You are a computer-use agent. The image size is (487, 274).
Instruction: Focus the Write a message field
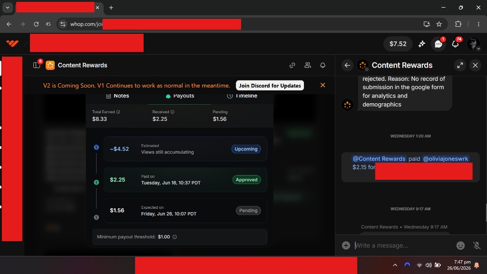(x=402, y=245)
